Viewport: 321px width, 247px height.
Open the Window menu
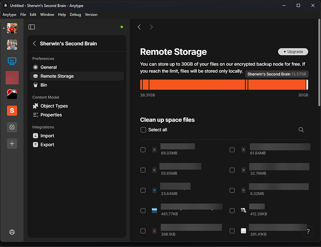pos(47,14)
